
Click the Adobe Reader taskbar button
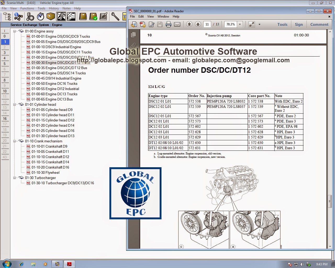pyautogui.click(x=69, y=264)
